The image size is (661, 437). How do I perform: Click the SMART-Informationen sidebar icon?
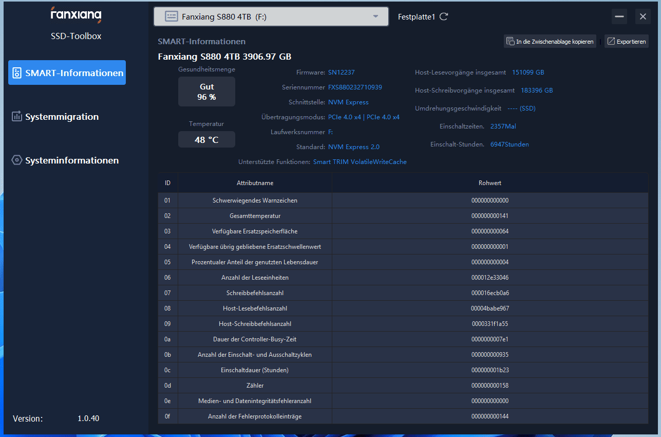17,72
